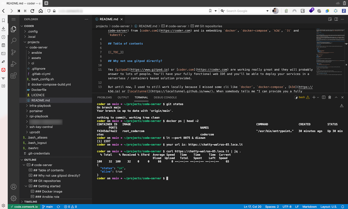Open Explorer views and more actions
Screen dimensions: 348x209
[x=86, y=19]
